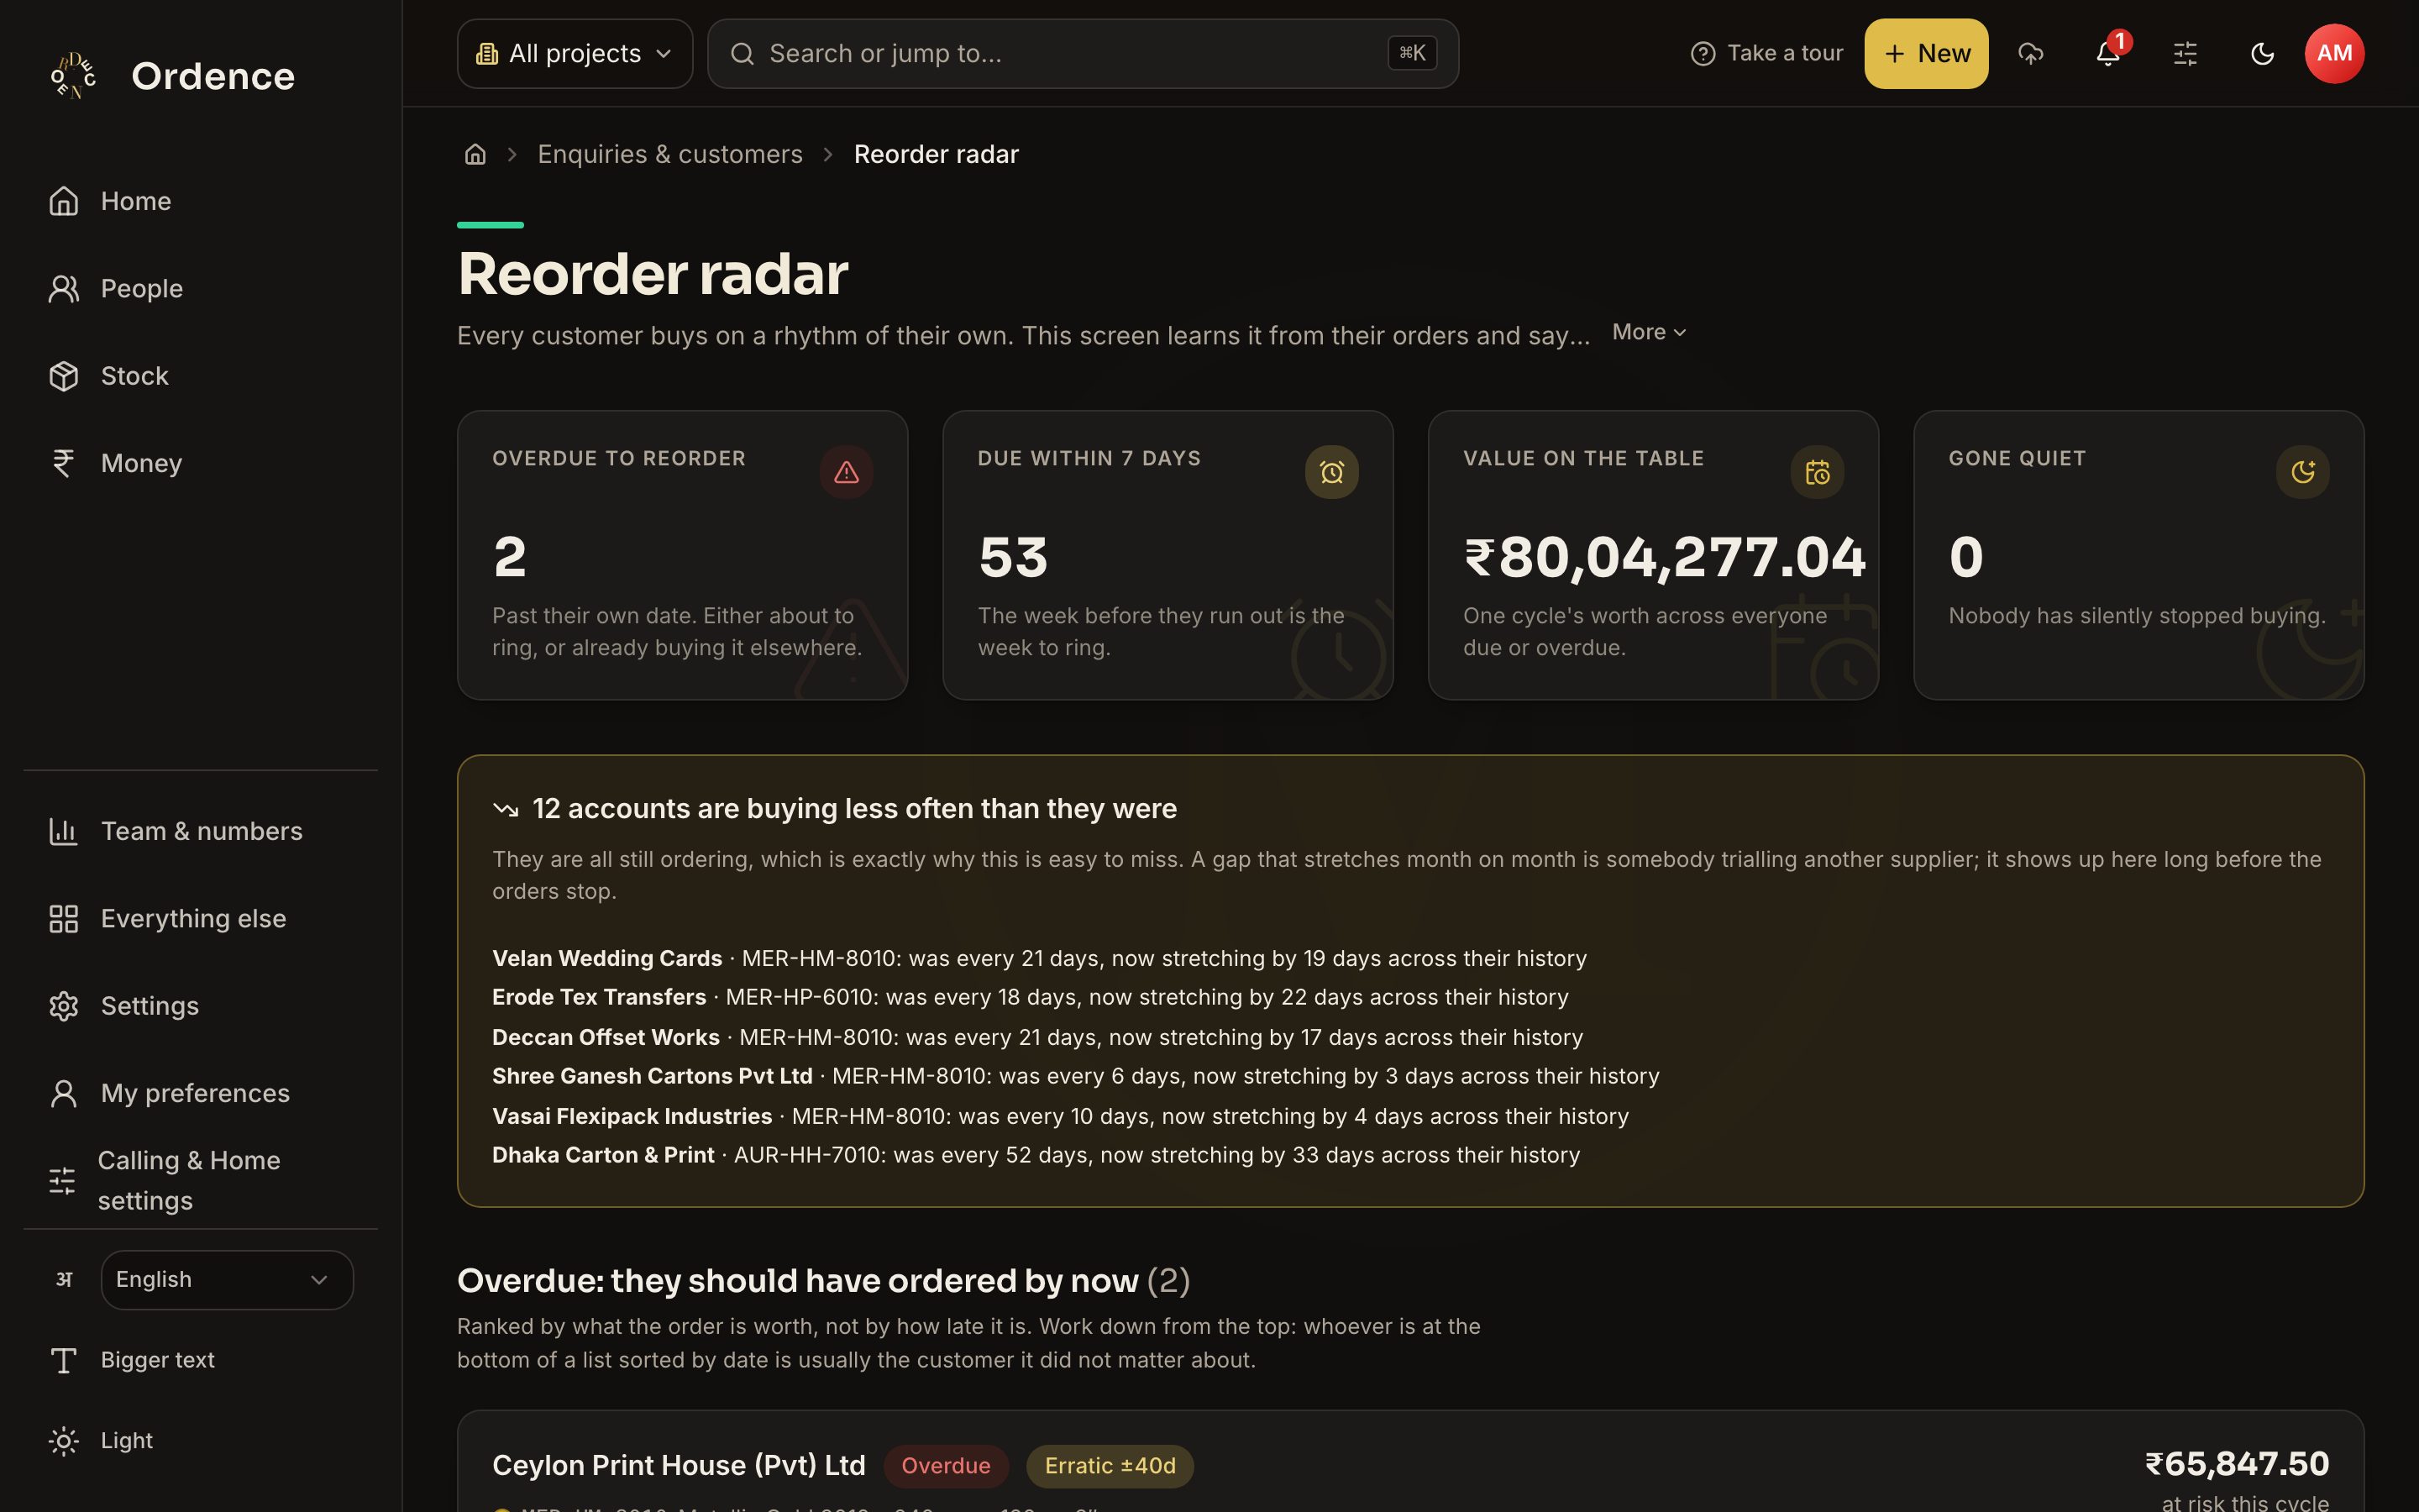Expand the More description toggle

[1650, 332]
